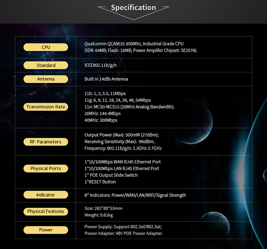
Task: Click the Physical Features label
Action: (46, 211)
